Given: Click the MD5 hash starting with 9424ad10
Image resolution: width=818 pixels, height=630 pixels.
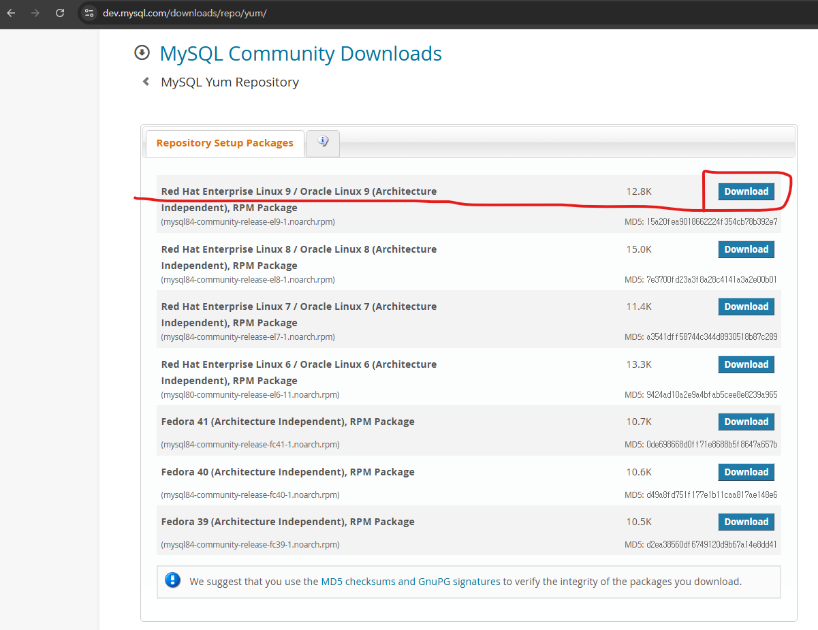Looking at the screenshot, I should [x=712, y=395].
